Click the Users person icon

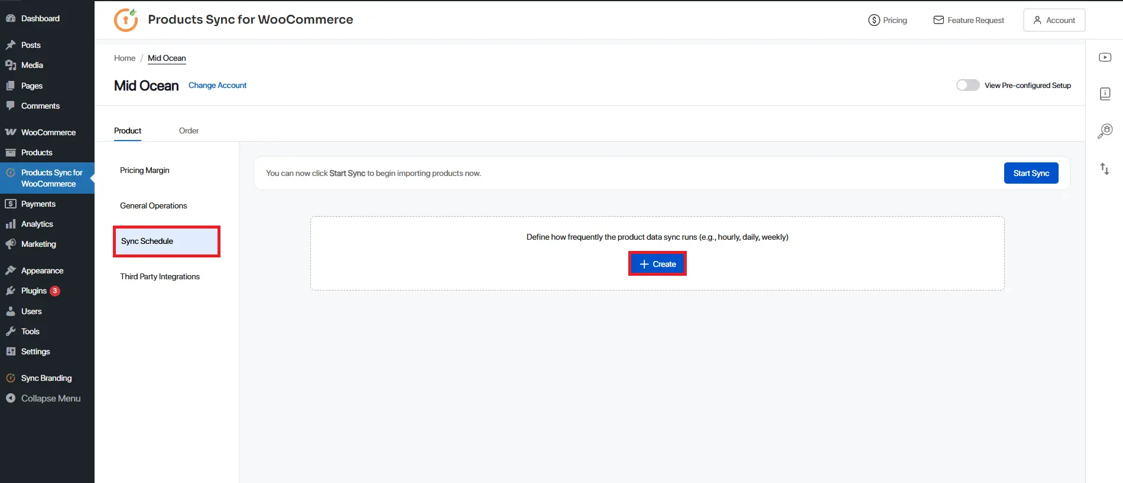(11, 311)
